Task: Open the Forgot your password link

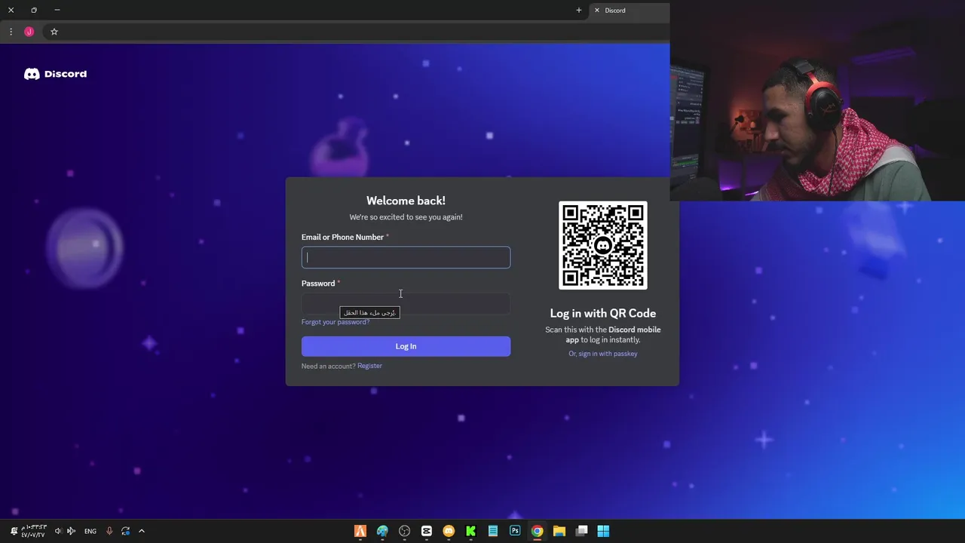Action: click(335, 322)
